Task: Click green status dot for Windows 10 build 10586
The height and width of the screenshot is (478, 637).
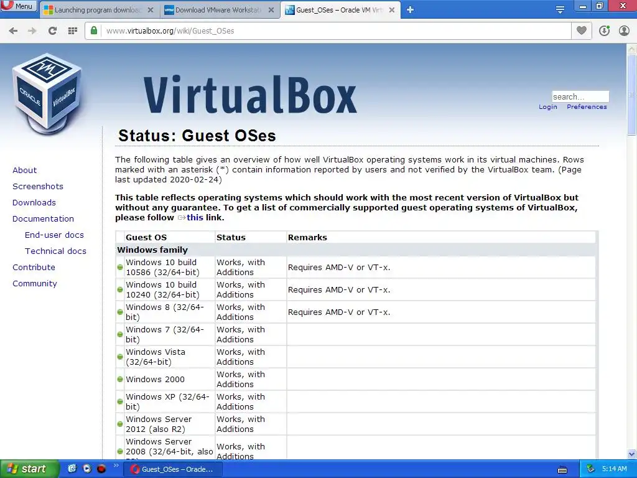Action: 120,268
